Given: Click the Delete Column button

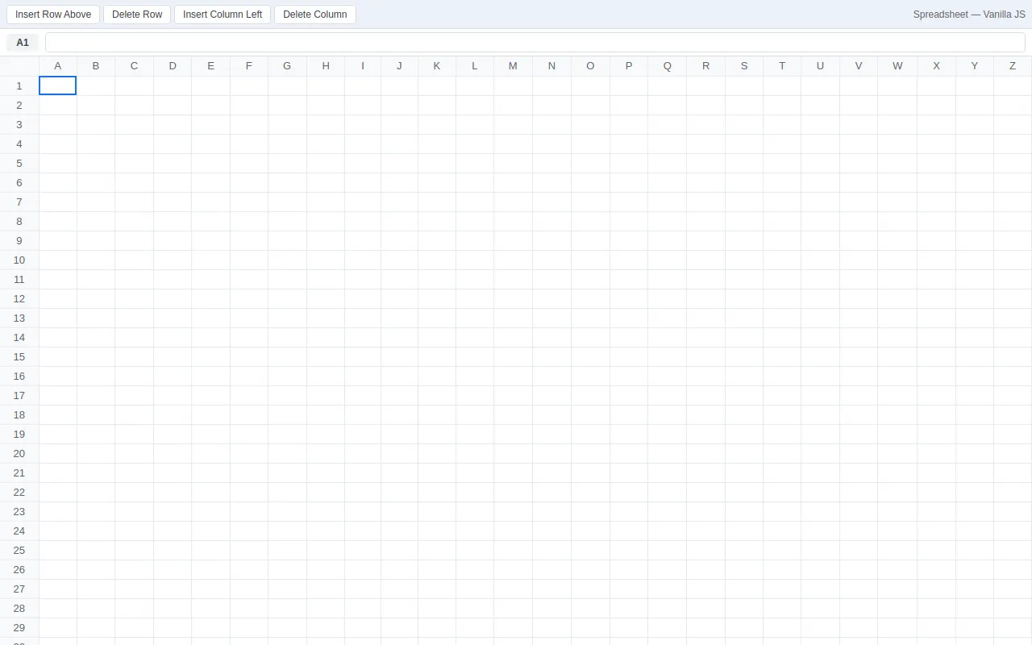Looking at the screenshot, I should 315,15.
